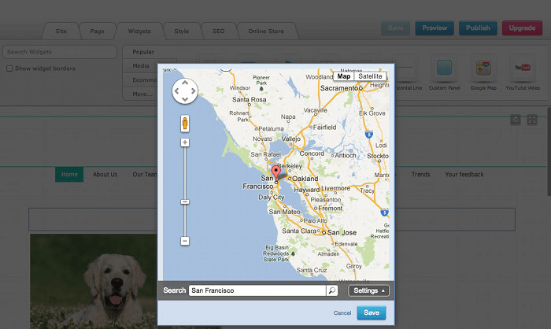Select the Google Map widget icon

point(483,68)
